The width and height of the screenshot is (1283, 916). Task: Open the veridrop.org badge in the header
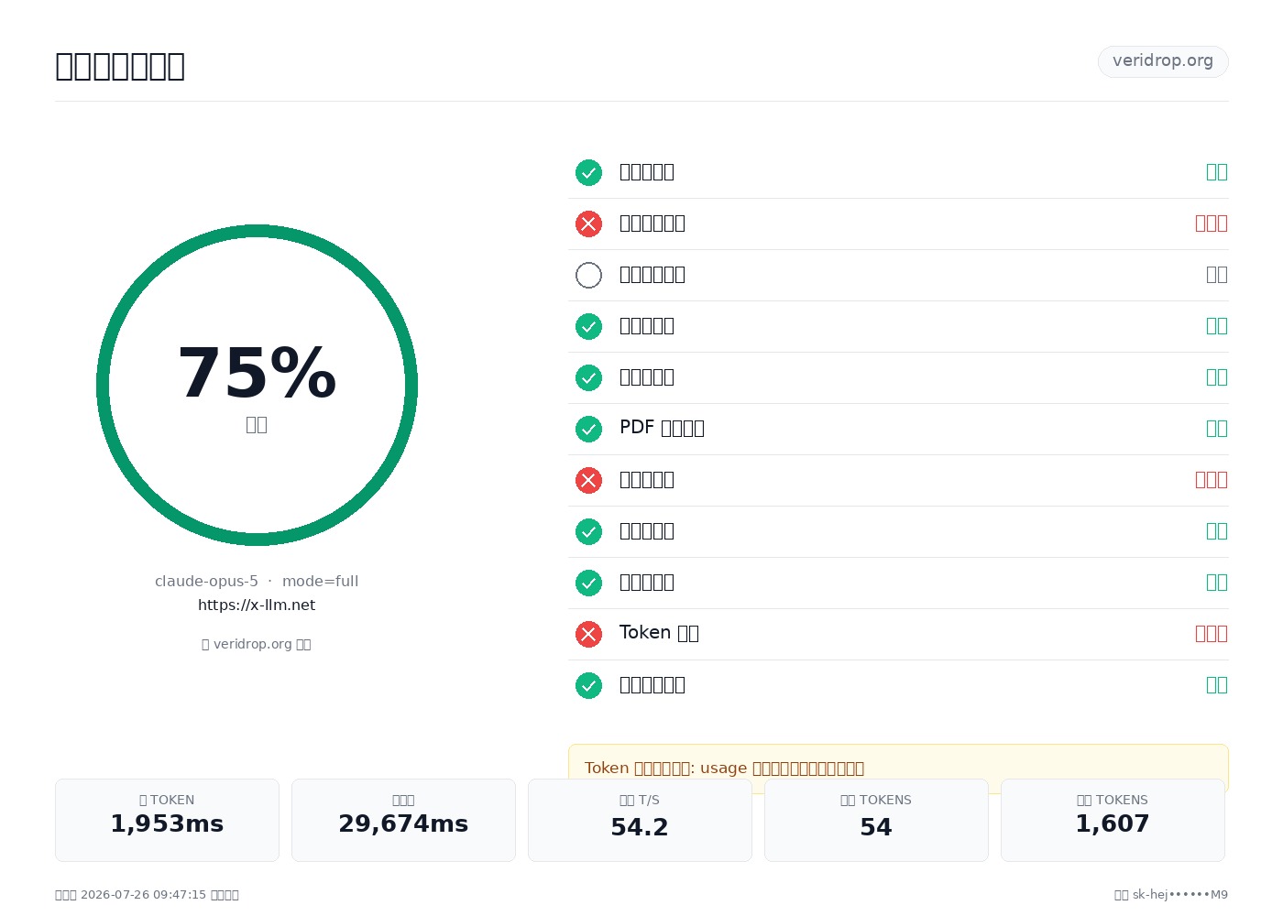click(x=1163, y=61)
